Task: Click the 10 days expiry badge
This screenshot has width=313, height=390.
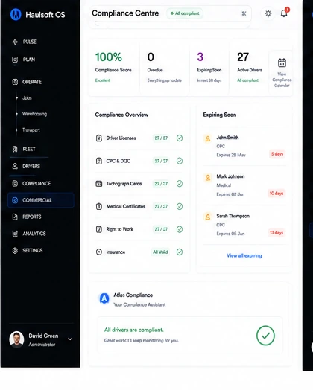Action: (x=276, y=194)
